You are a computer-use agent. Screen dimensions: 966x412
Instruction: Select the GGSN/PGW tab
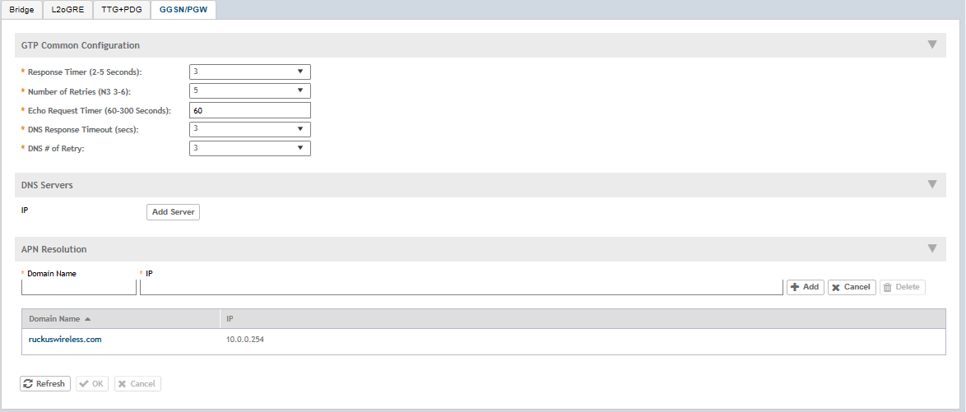pos(183,9)
